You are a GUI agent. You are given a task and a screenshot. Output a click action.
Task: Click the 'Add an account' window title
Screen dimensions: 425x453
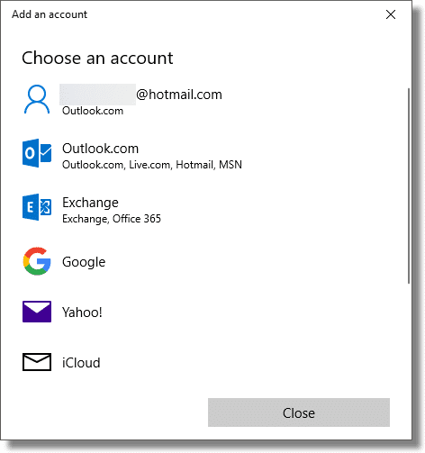[50, 14]
